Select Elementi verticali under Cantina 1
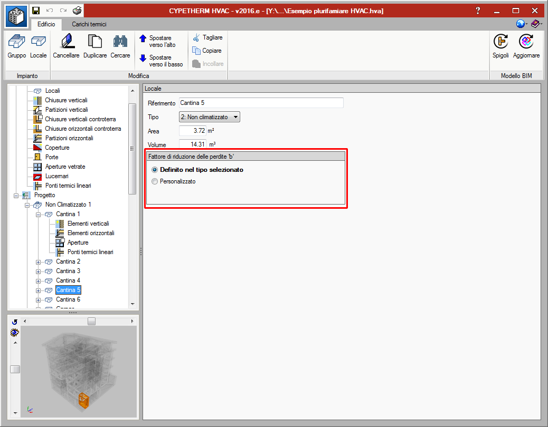Viewport: 548px width, 427px height. pos(88,224)
